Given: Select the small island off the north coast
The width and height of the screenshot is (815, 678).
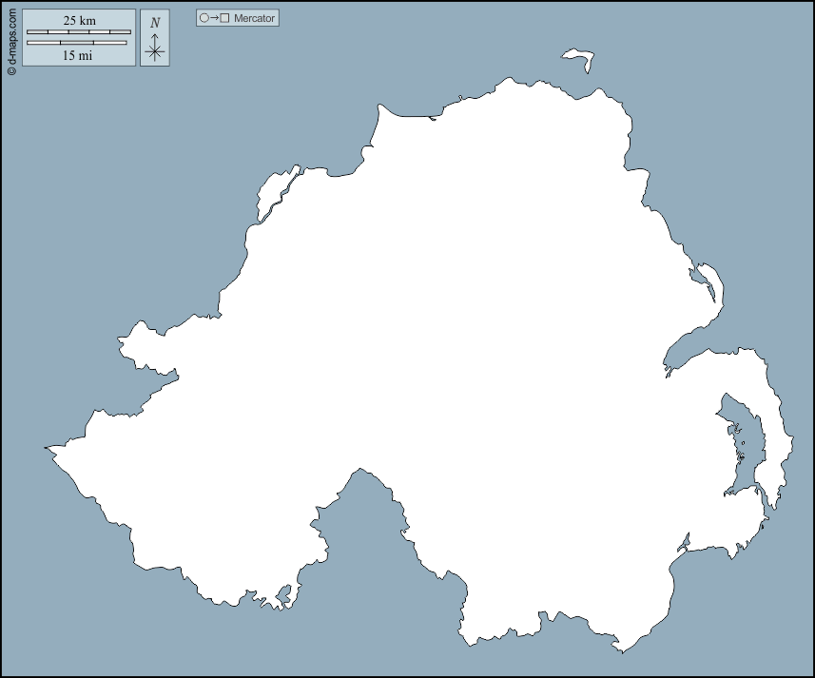Looking at the screenshot, I should [x=577, y=60].
